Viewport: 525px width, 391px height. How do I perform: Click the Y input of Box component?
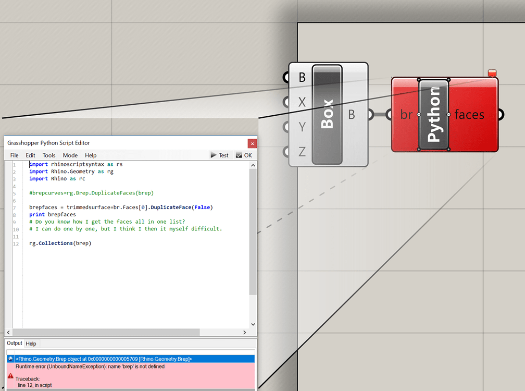point(302,127)
